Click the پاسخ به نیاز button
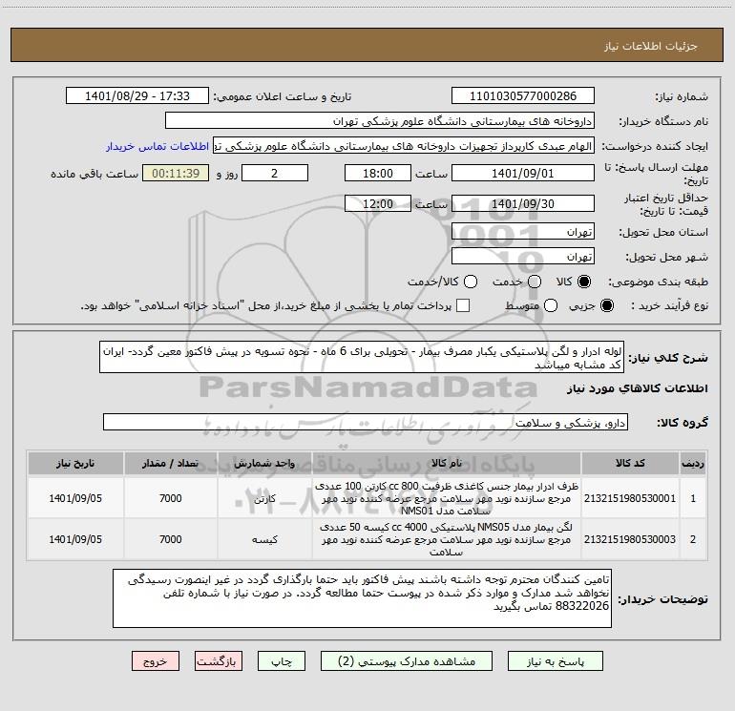 pyautogui.click(x=555, y=660)
